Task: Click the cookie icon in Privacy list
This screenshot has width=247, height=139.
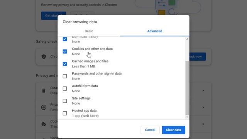Action: coord(44,124)
